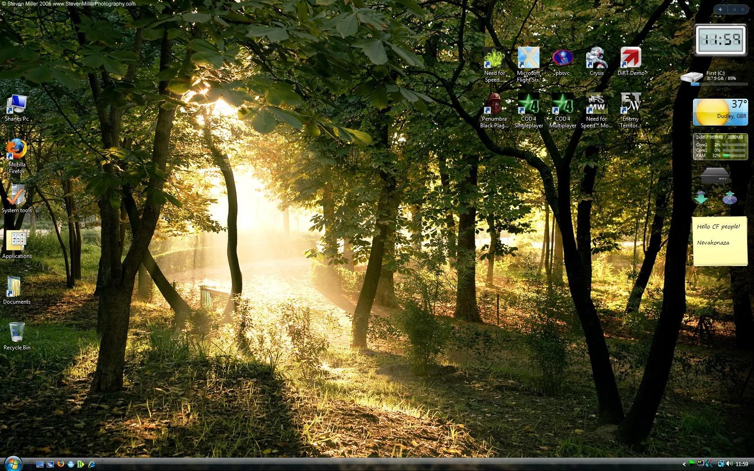Select the Recycle Bin icon

tap(17, 336)
